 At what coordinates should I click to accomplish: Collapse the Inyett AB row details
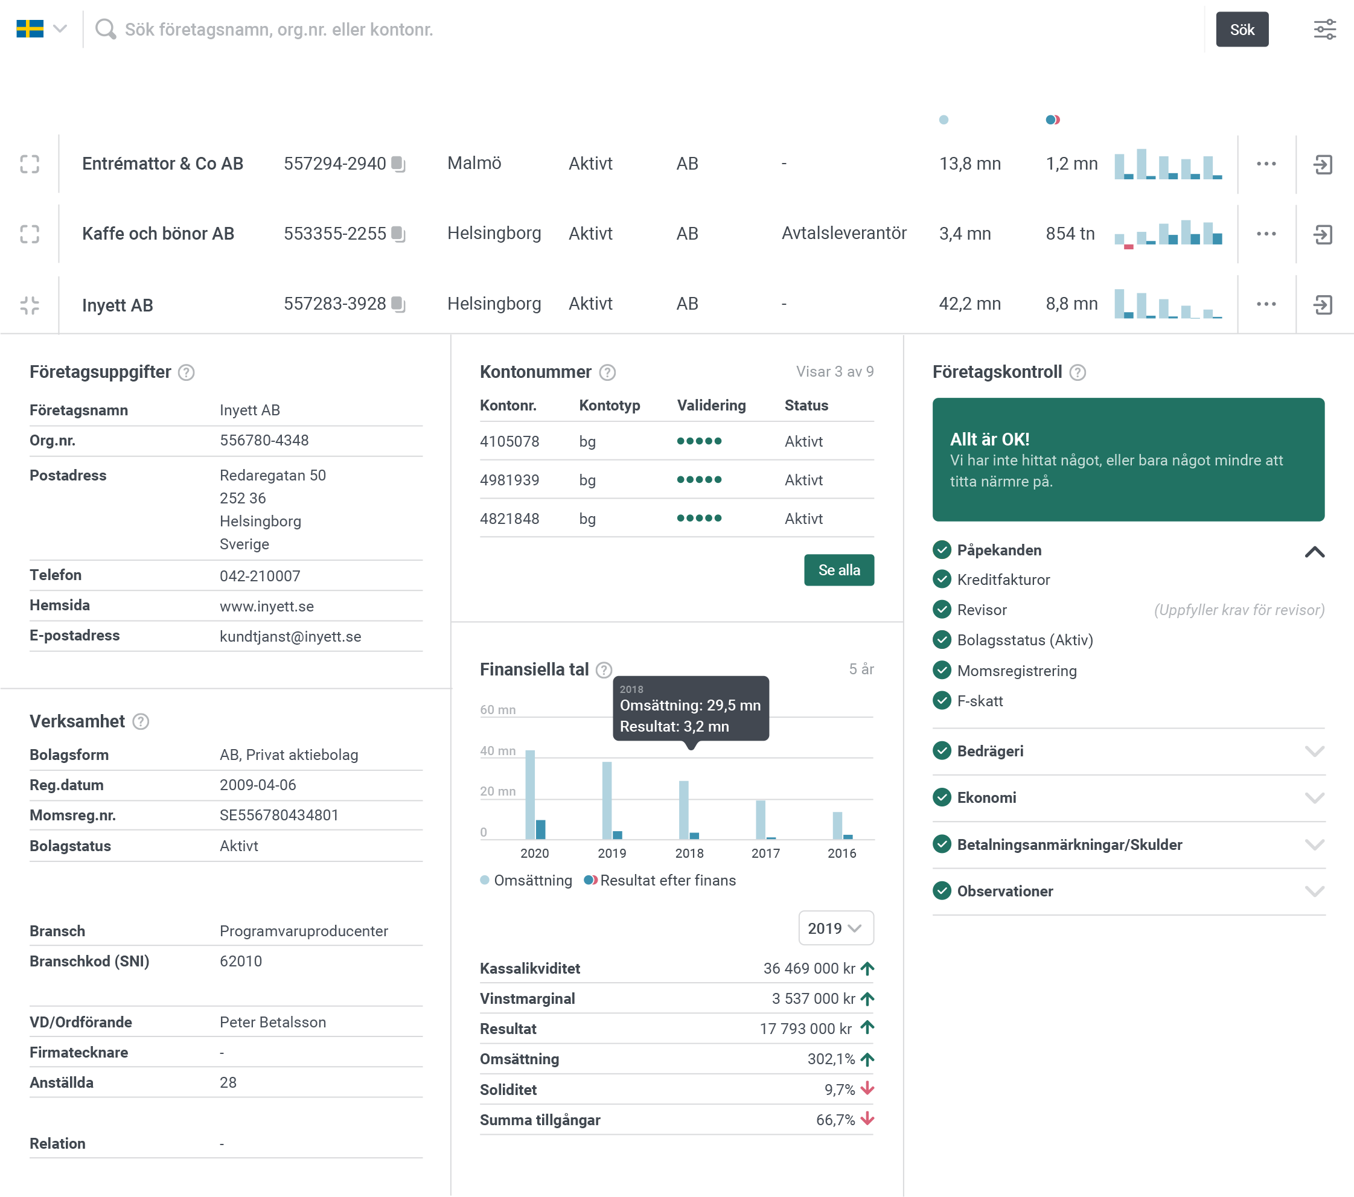pyautogui.click(x=30, y=305)
